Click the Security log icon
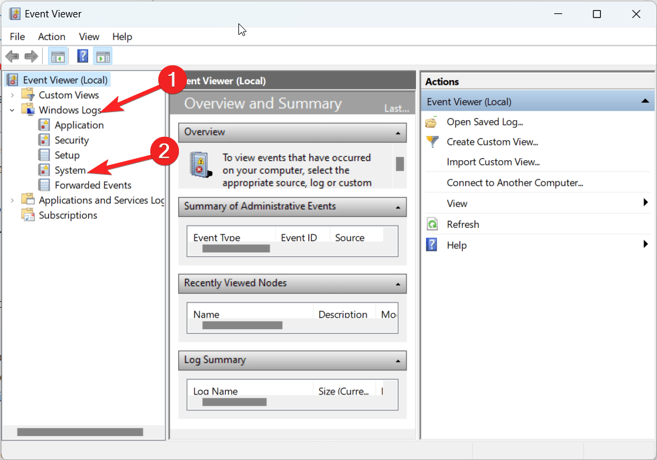 click(x=44, y=140)
